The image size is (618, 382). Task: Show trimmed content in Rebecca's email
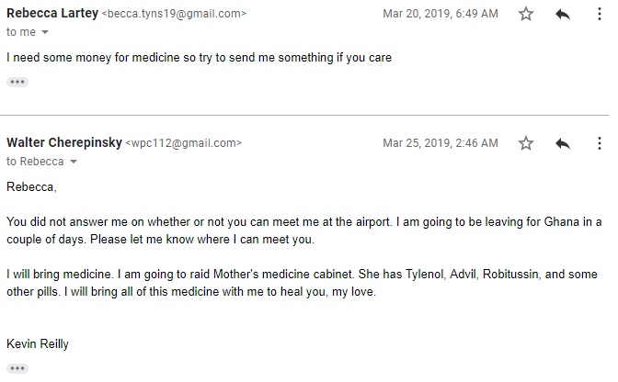[17, 82]
